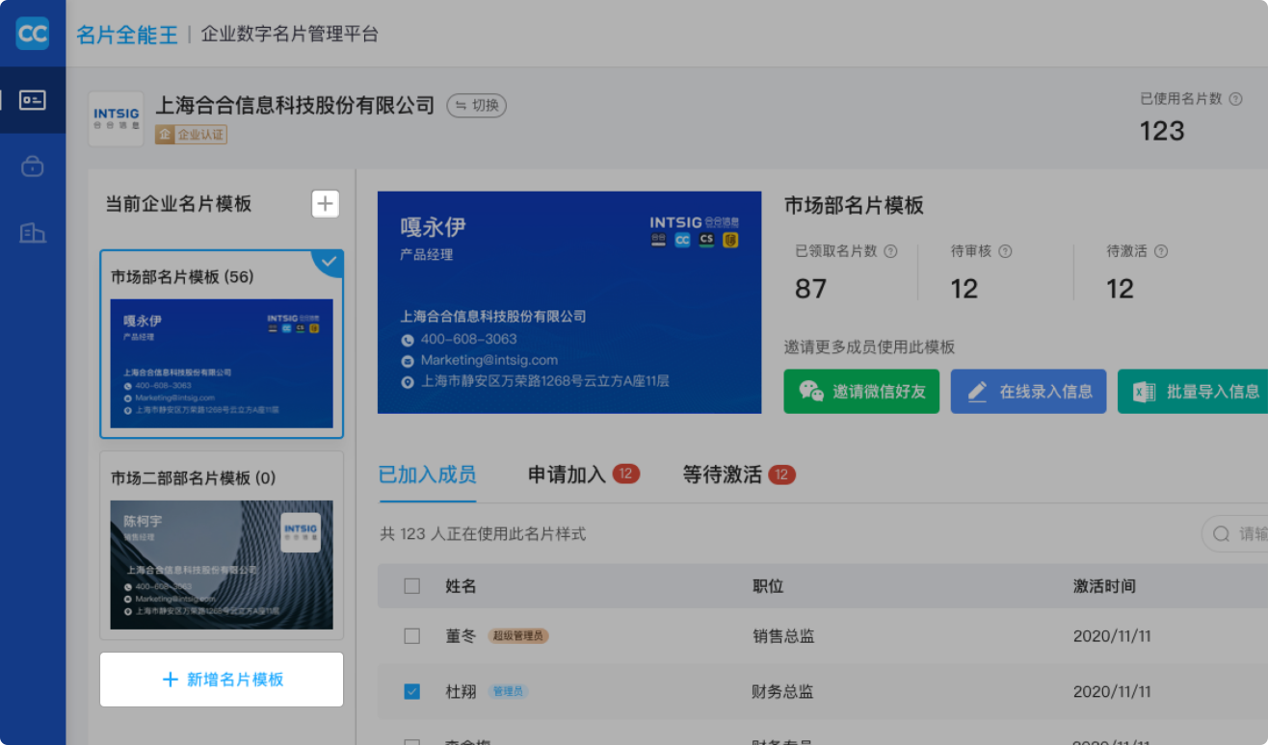Screen dimensions: 1268x745
Task: Click the 批量导入信息 button
Action: 1195,392
